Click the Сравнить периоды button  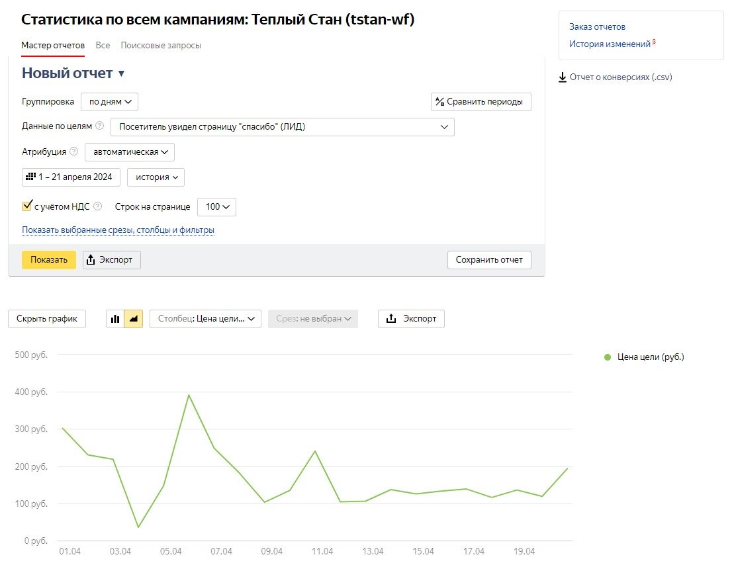click(x=481, y=102)
